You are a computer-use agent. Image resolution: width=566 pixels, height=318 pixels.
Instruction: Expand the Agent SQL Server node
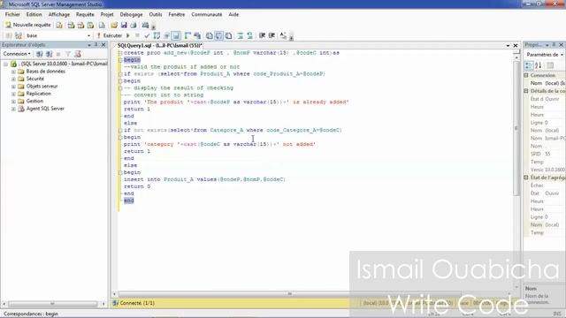(x=13, y=109)
